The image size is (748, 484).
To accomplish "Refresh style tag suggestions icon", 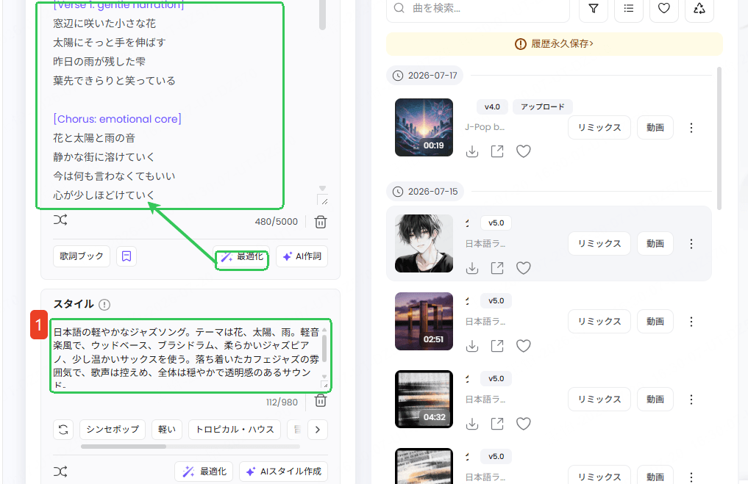I will coord(63,429).
